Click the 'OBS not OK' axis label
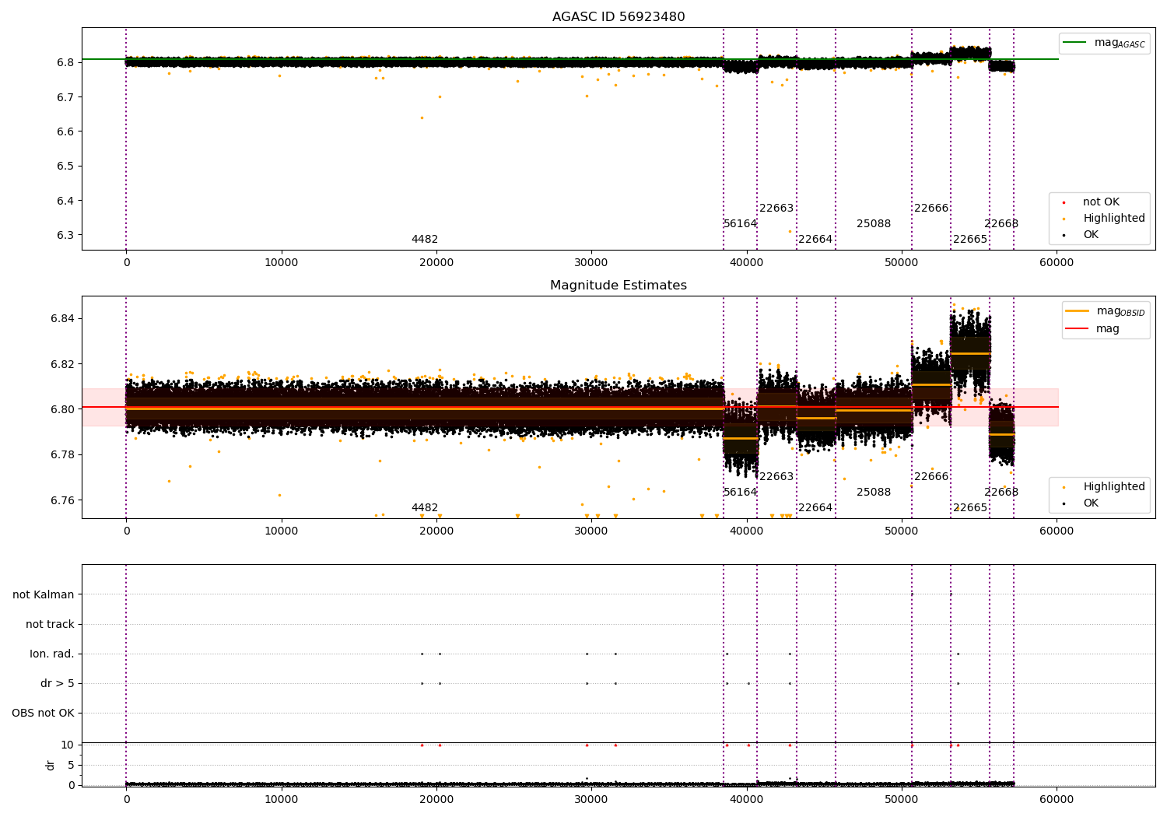1167x817 pixels. tap(43, 714)
